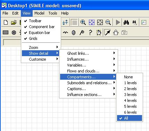Choose None for compartment detail

click(x=130, y=77)
